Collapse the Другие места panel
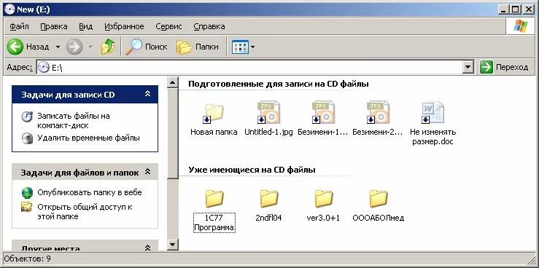 (147, 247)
